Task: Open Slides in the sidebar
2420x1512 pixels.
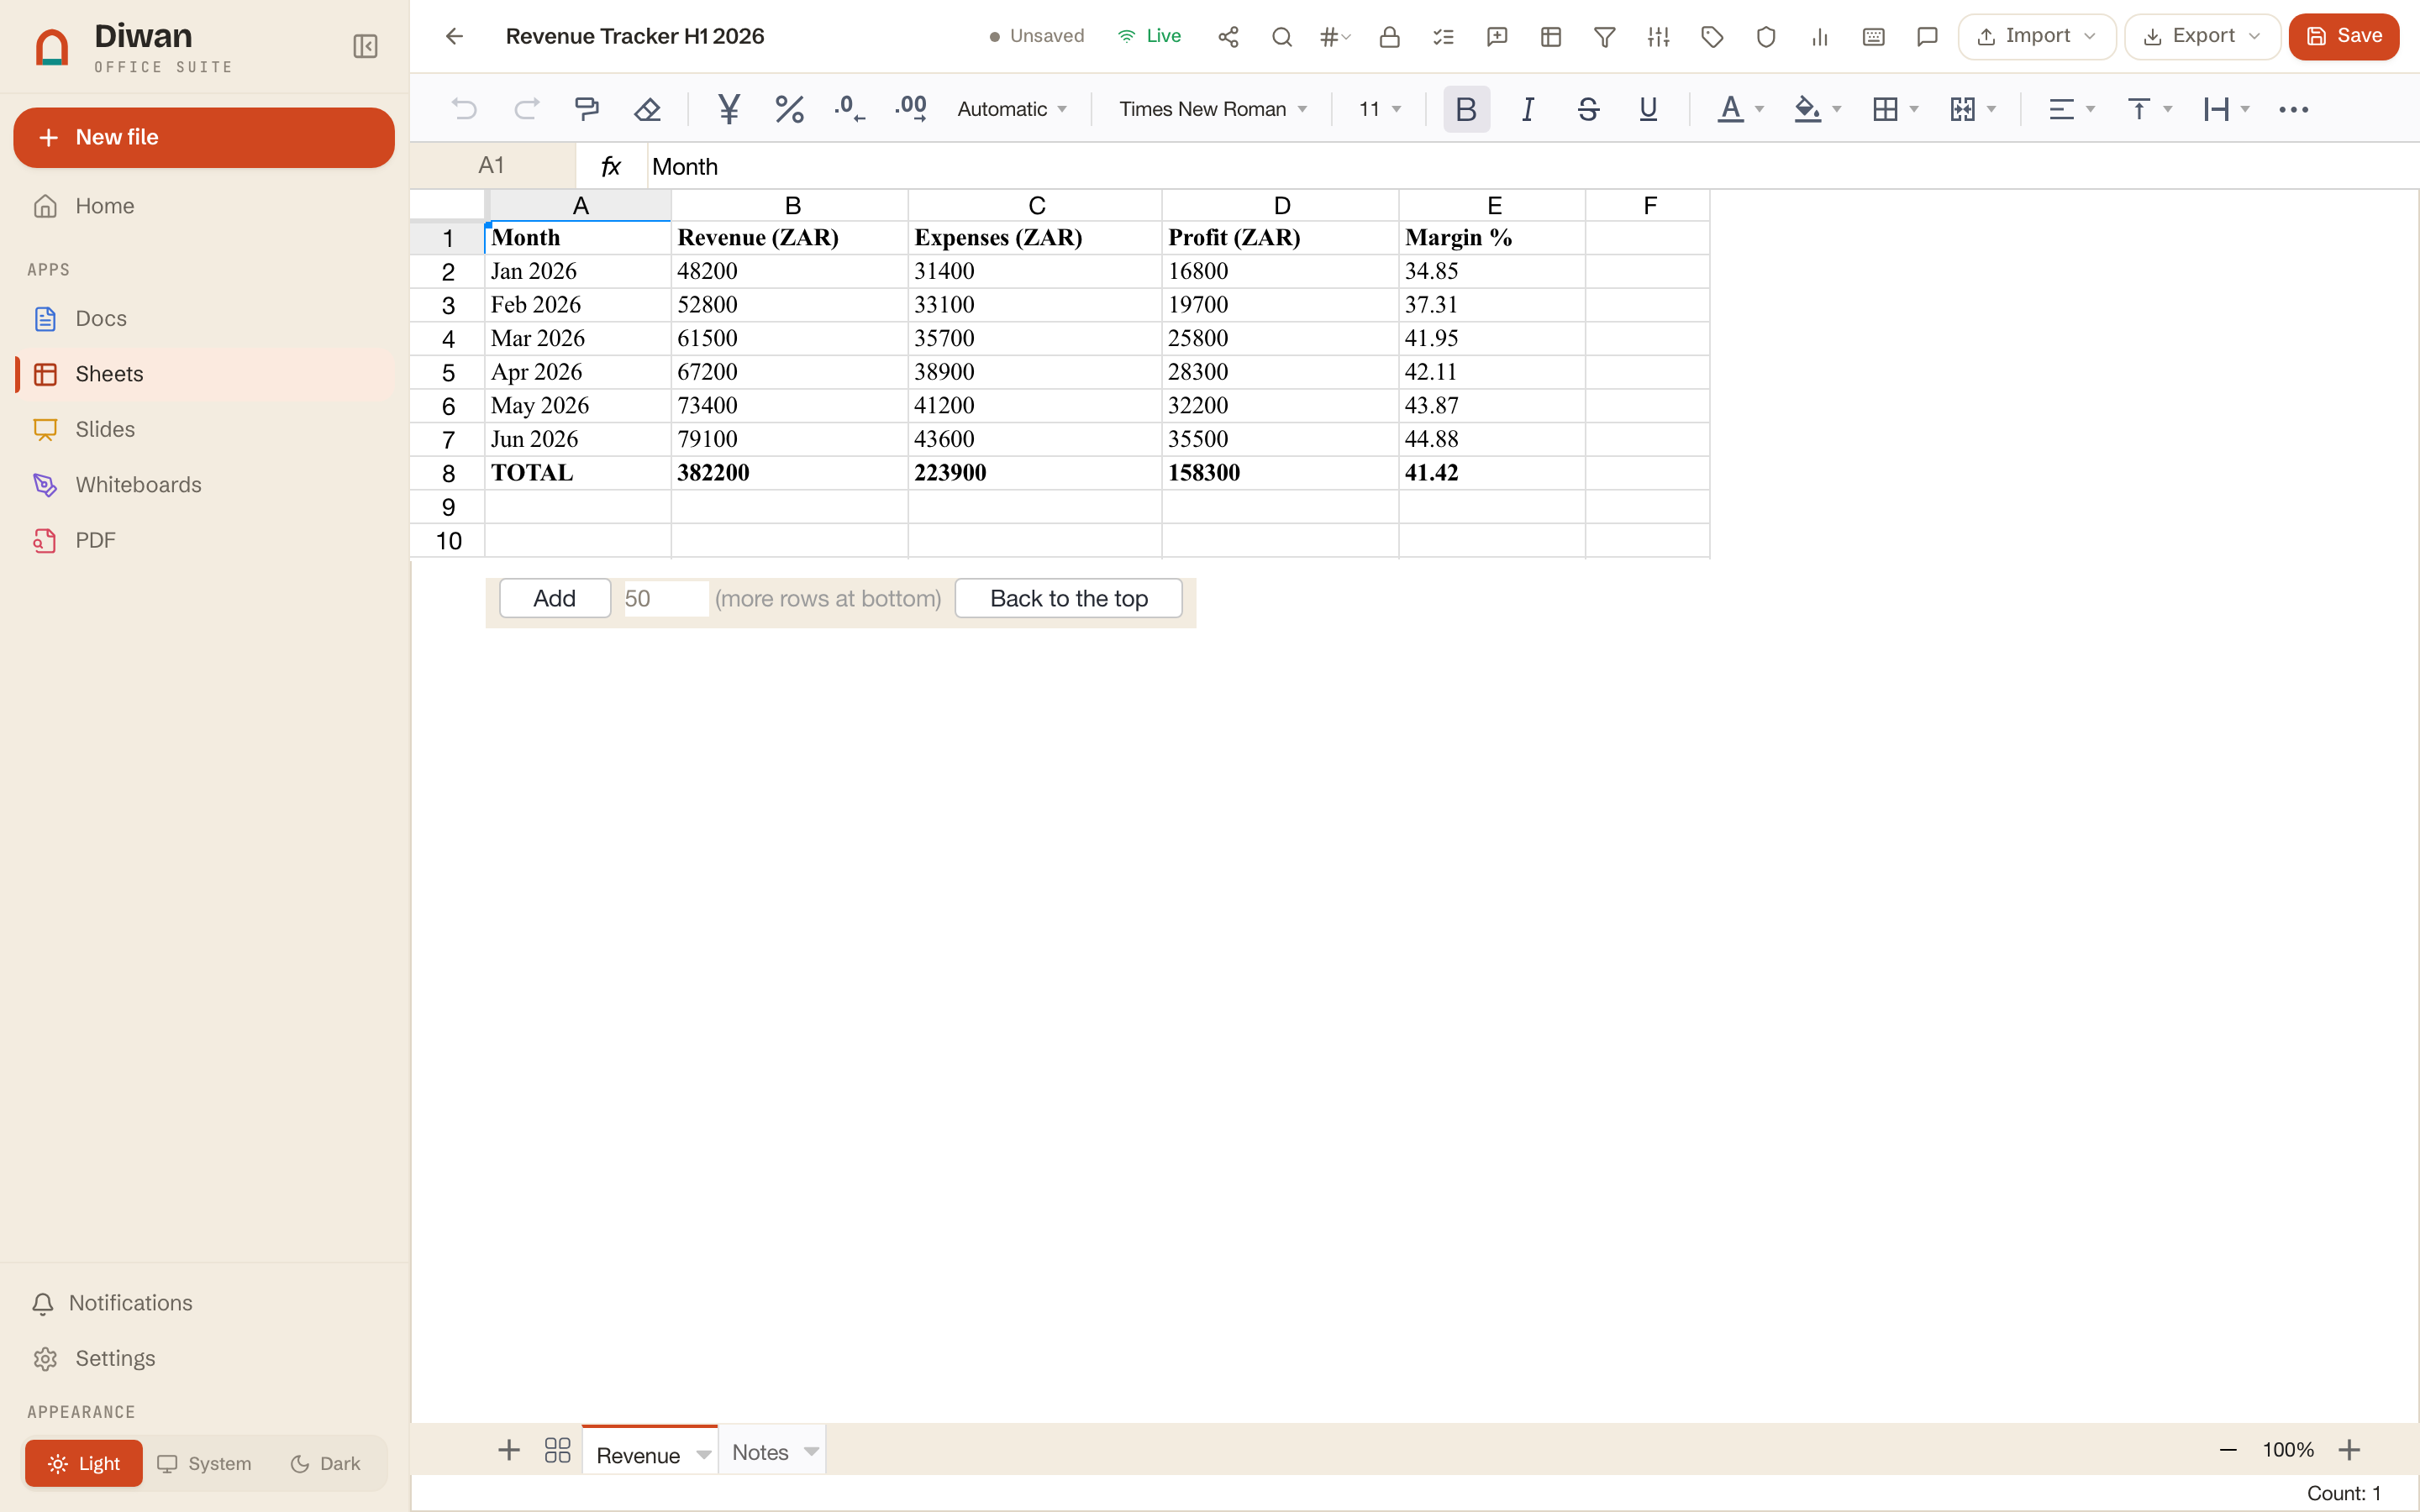Action: (204, 429)
